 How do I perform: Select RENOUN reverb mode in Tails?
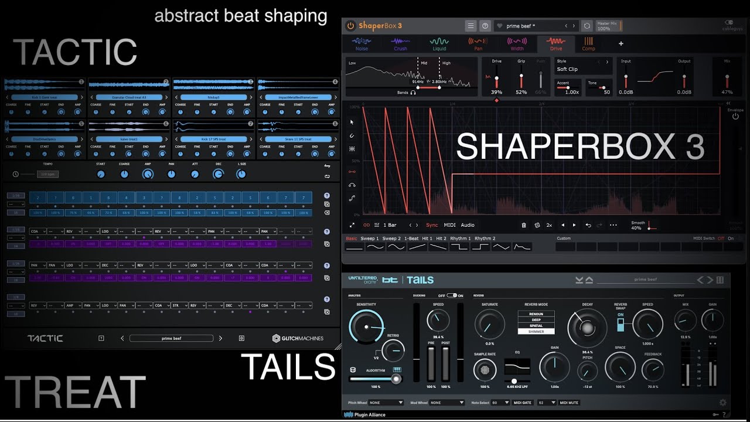[536, 314]
